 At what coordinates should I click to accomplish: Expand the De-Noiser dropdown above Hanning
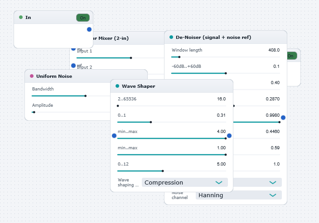tap(257, 182)
